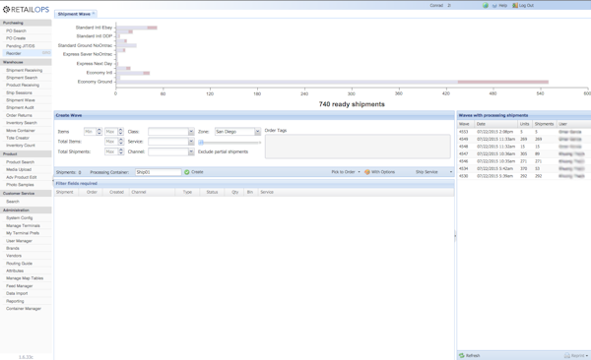Open PO Search in the Purchasing menu
The image size is (591, 360).
coord(16,30)
